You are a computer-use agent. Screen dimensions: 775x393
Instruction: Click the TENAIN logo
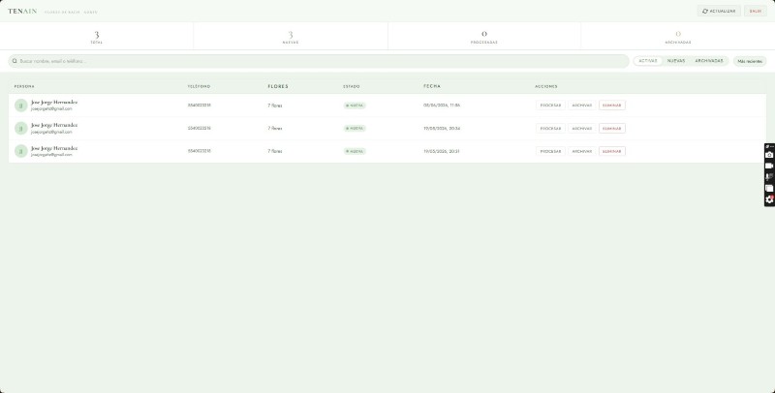(x=22, y=12)
